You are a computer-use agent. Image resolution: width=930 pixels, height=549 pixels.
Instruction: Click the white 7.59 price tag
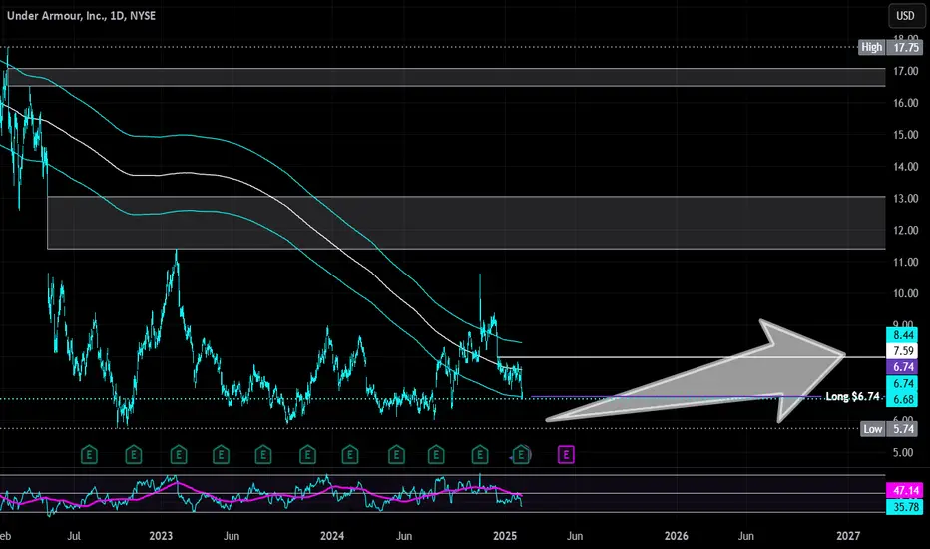tap(903, 351)
